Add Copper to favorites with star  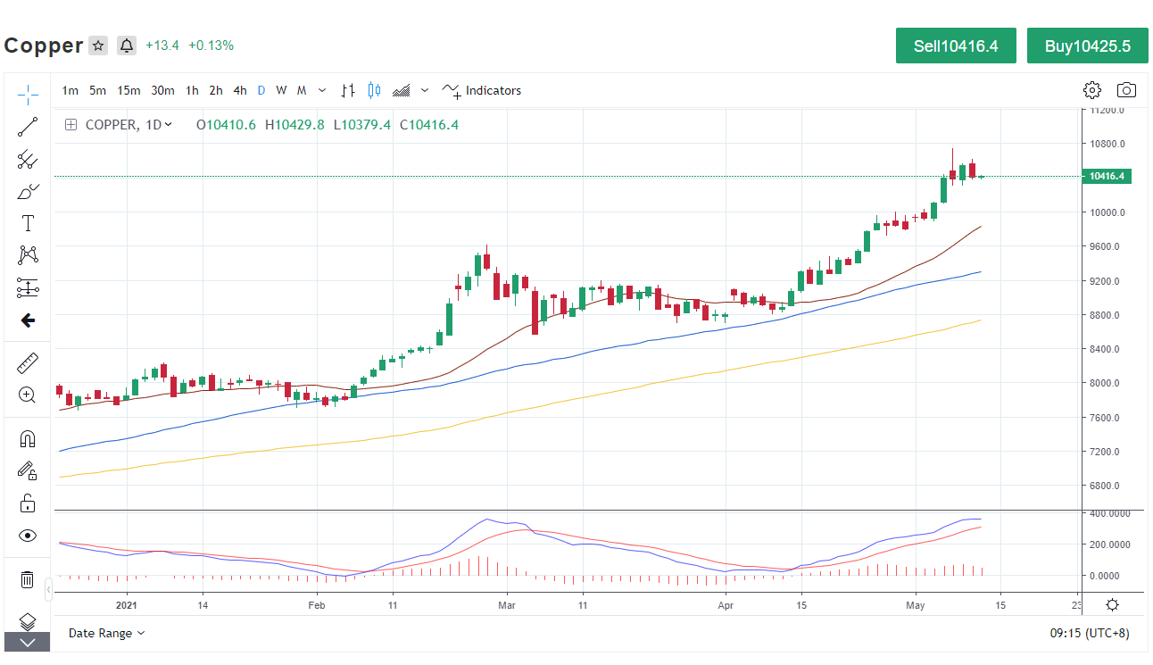(x=98, y=46)
